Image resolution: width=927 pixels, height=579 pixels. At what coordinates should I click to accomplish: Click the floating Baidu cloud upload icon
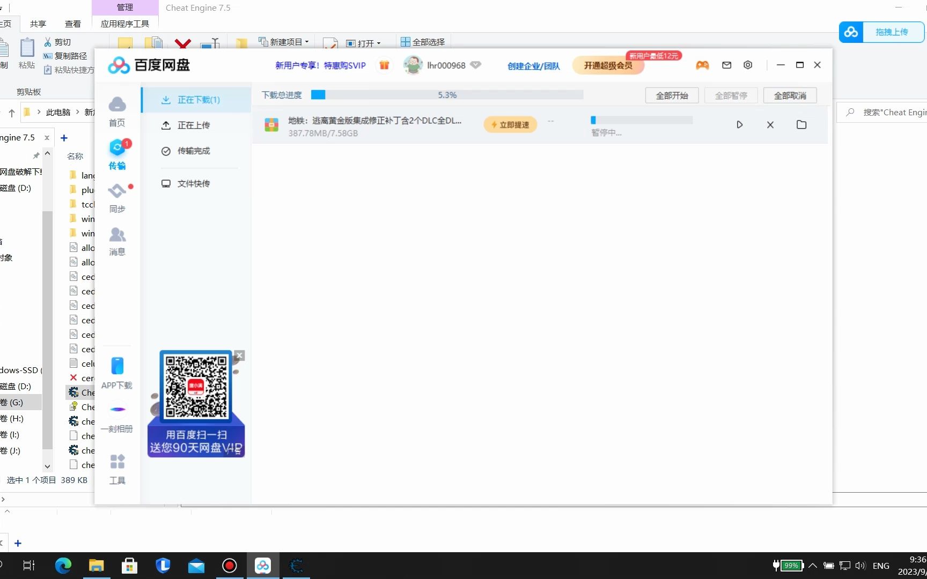tap(851, 32)
